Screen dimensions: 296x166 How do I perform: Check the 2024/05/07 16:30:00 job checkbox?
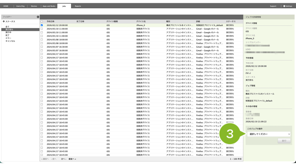pos(42,47)
